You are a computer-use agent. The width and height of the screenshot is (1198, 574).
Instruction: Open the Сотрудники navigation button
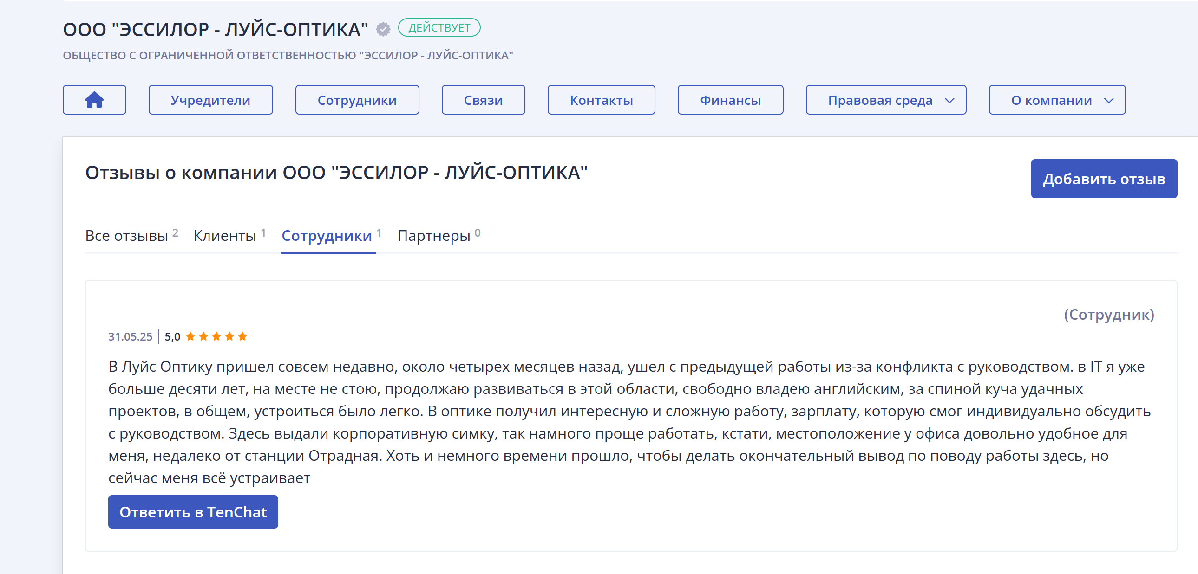pos(357,100)
